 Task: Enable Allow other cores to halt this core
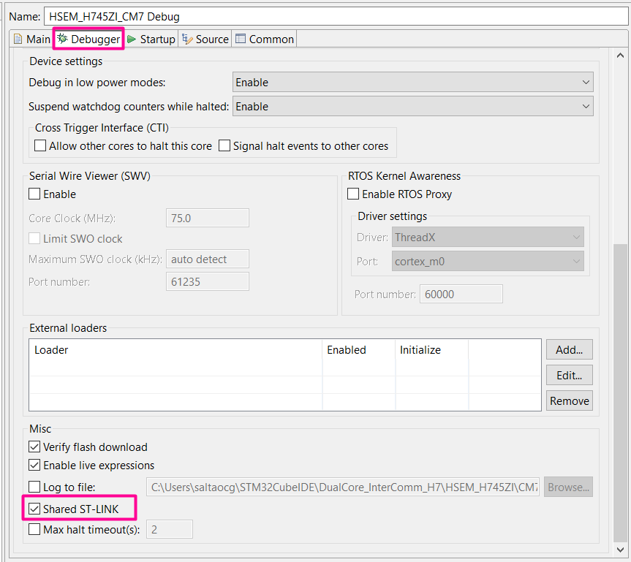[x=40, y=145]
